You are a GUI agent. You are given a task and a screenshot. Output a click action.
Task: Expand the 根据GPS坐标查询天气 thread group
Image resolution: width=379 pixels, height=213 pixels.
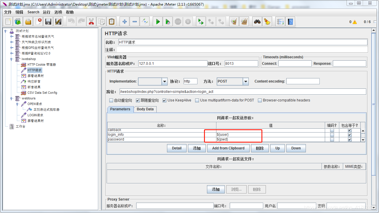[x=11, y=48]
